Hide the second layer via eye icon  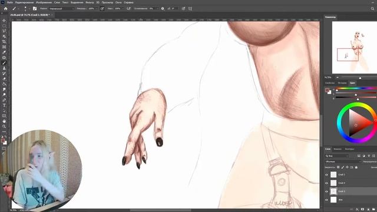(326, 183)
